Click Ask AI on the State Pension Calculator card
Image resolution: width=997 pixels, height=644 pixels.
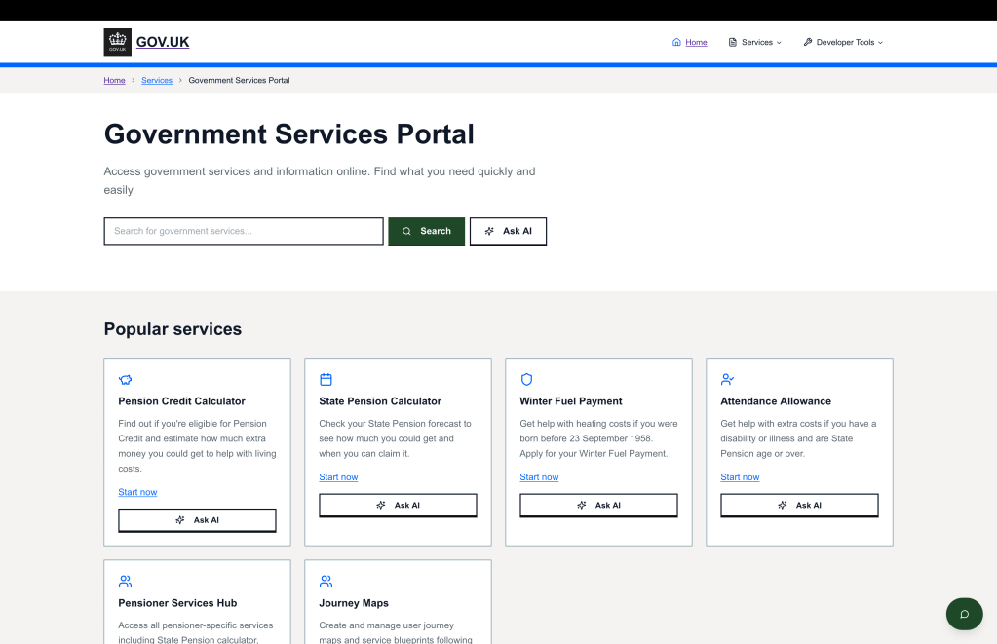[x=398, y=505]
